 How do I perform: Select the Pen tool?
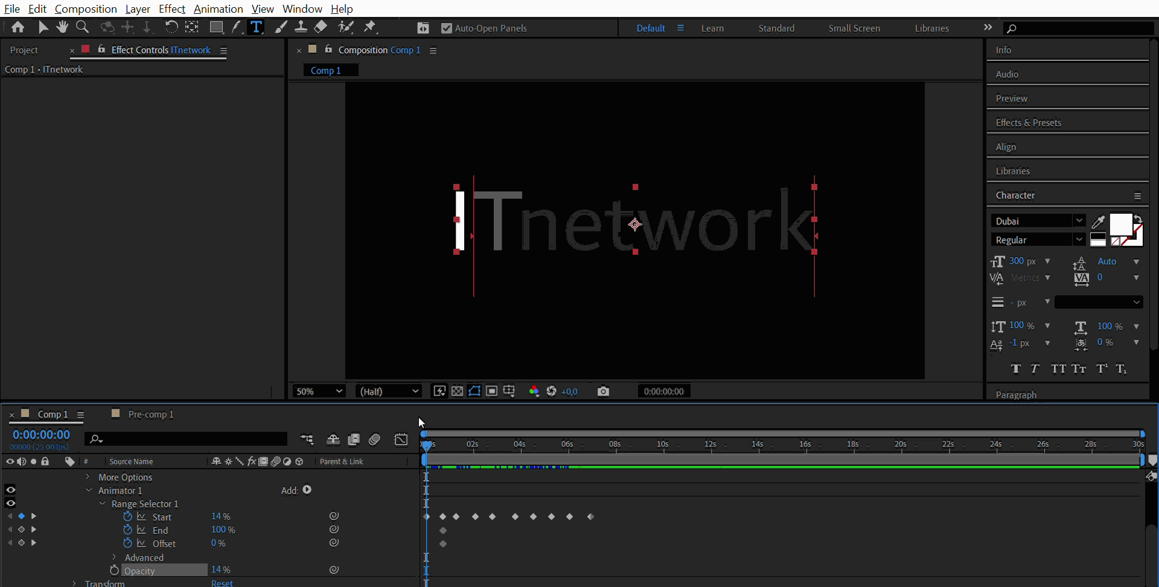point(237,27)
